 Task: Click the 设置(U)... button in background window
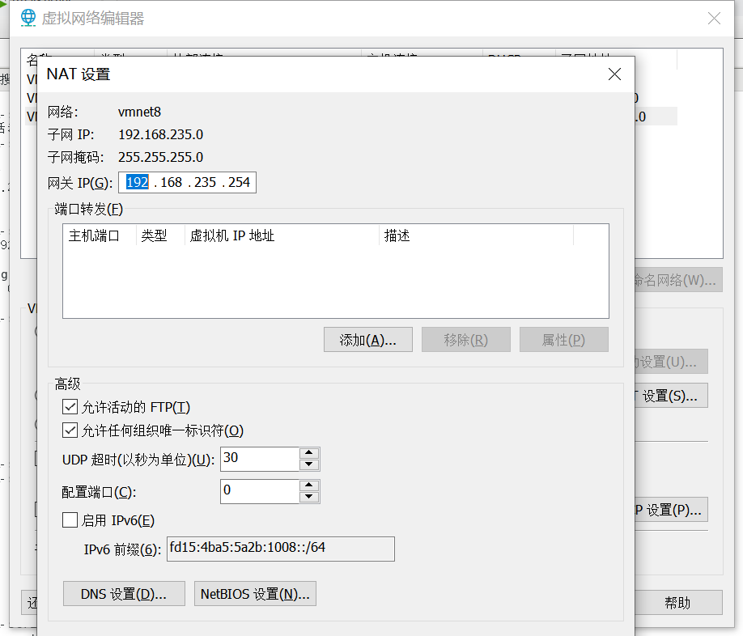[x=671, y=362]
